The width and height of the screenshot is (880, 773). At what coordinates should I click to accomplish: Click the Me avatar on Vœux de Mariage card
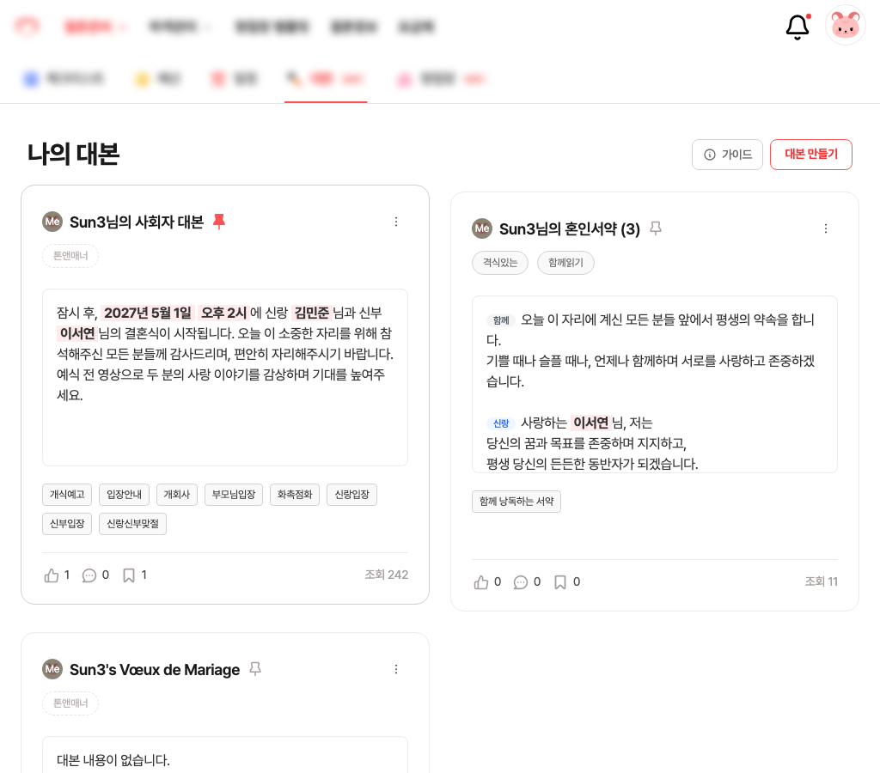pyautogui.click(x=52, y=669)
